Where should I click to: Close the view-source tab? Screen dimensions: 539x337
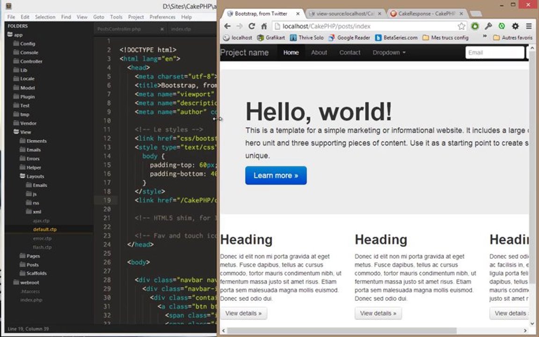click(x=379, y=14)
